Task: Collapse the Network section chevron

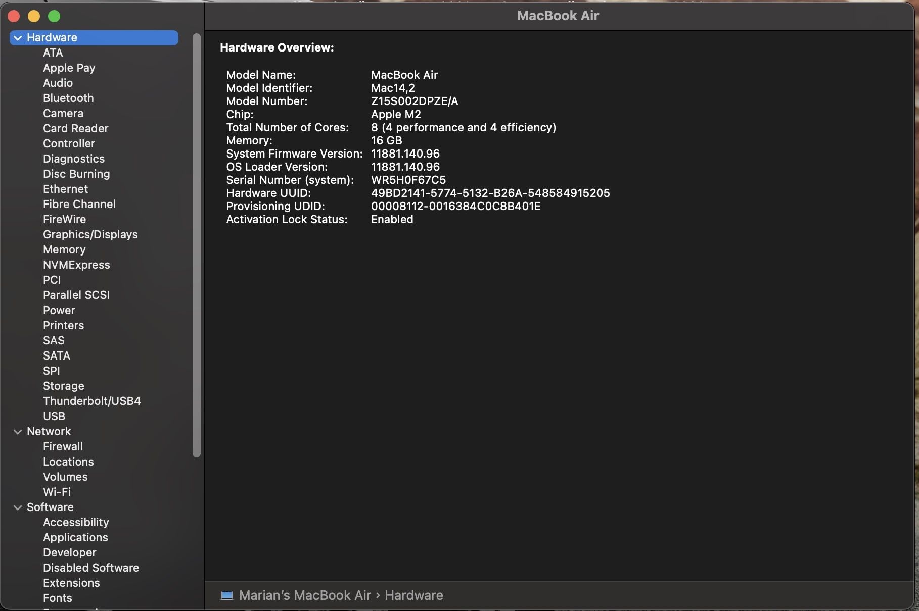Action: pos(18,432)
